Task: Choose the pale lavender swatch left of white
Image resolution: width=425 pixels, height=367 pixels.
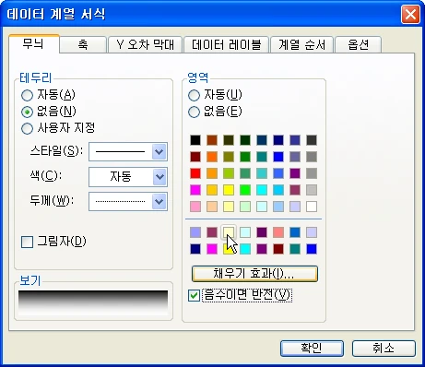Action: tap(295, 207)
